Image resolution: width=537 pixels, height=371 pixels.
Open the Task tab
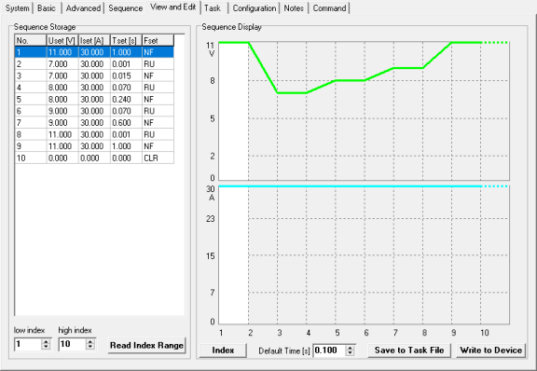pos(213,8)
